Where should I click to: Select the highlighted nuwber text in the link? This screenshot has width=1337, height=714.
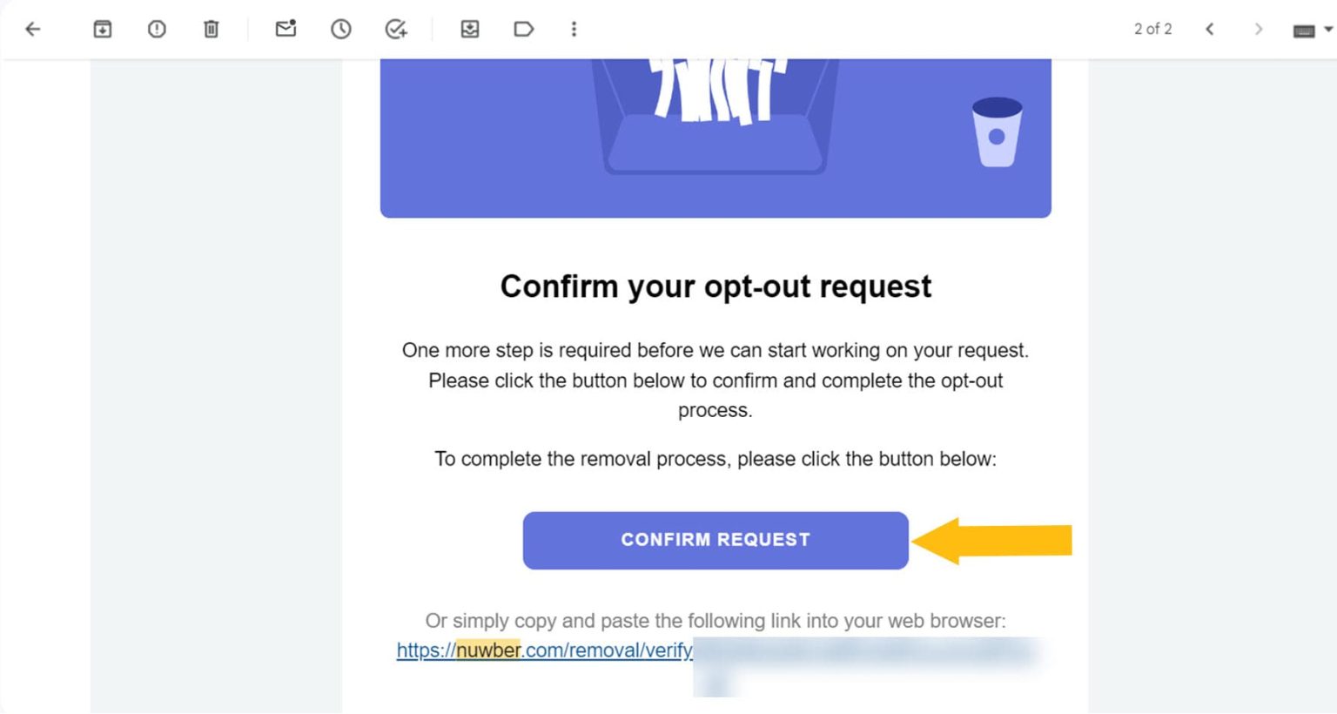click(487, 650)
